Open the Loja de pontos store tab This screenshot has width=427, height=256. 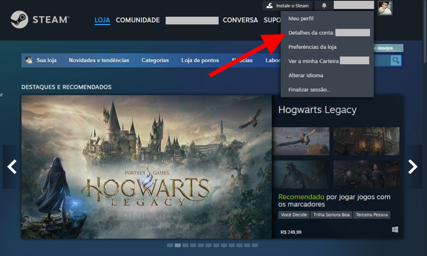(x=200, y=60)
